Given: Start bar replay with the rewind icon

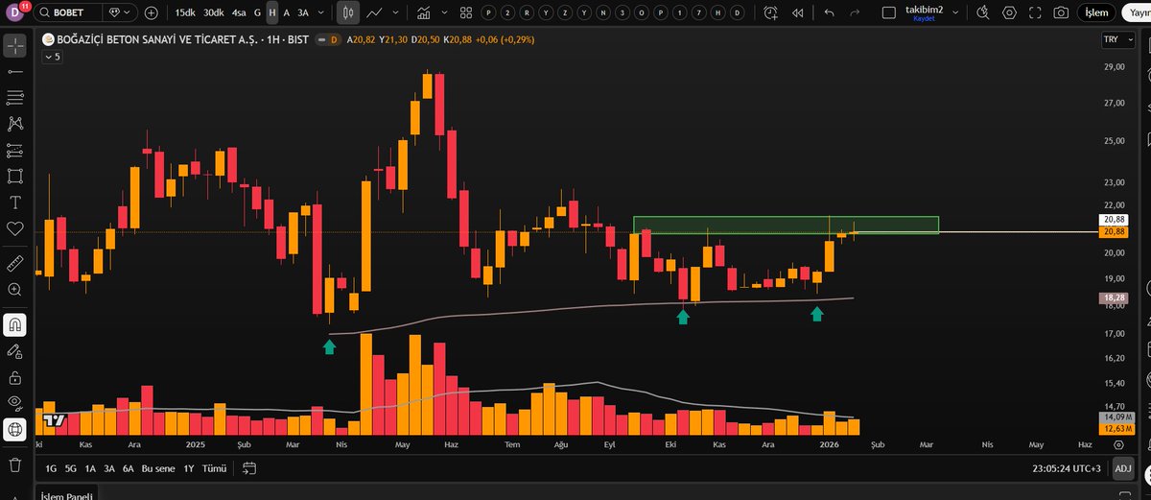Looking at the screenshot, I should click(798, 12).
